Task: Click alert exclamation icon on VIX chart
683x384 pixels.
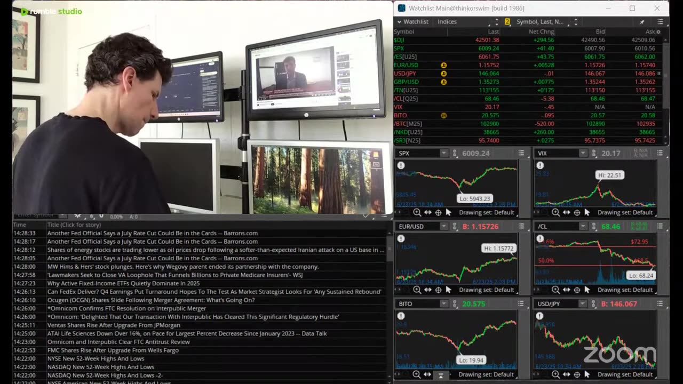Action: coord(539,165)
